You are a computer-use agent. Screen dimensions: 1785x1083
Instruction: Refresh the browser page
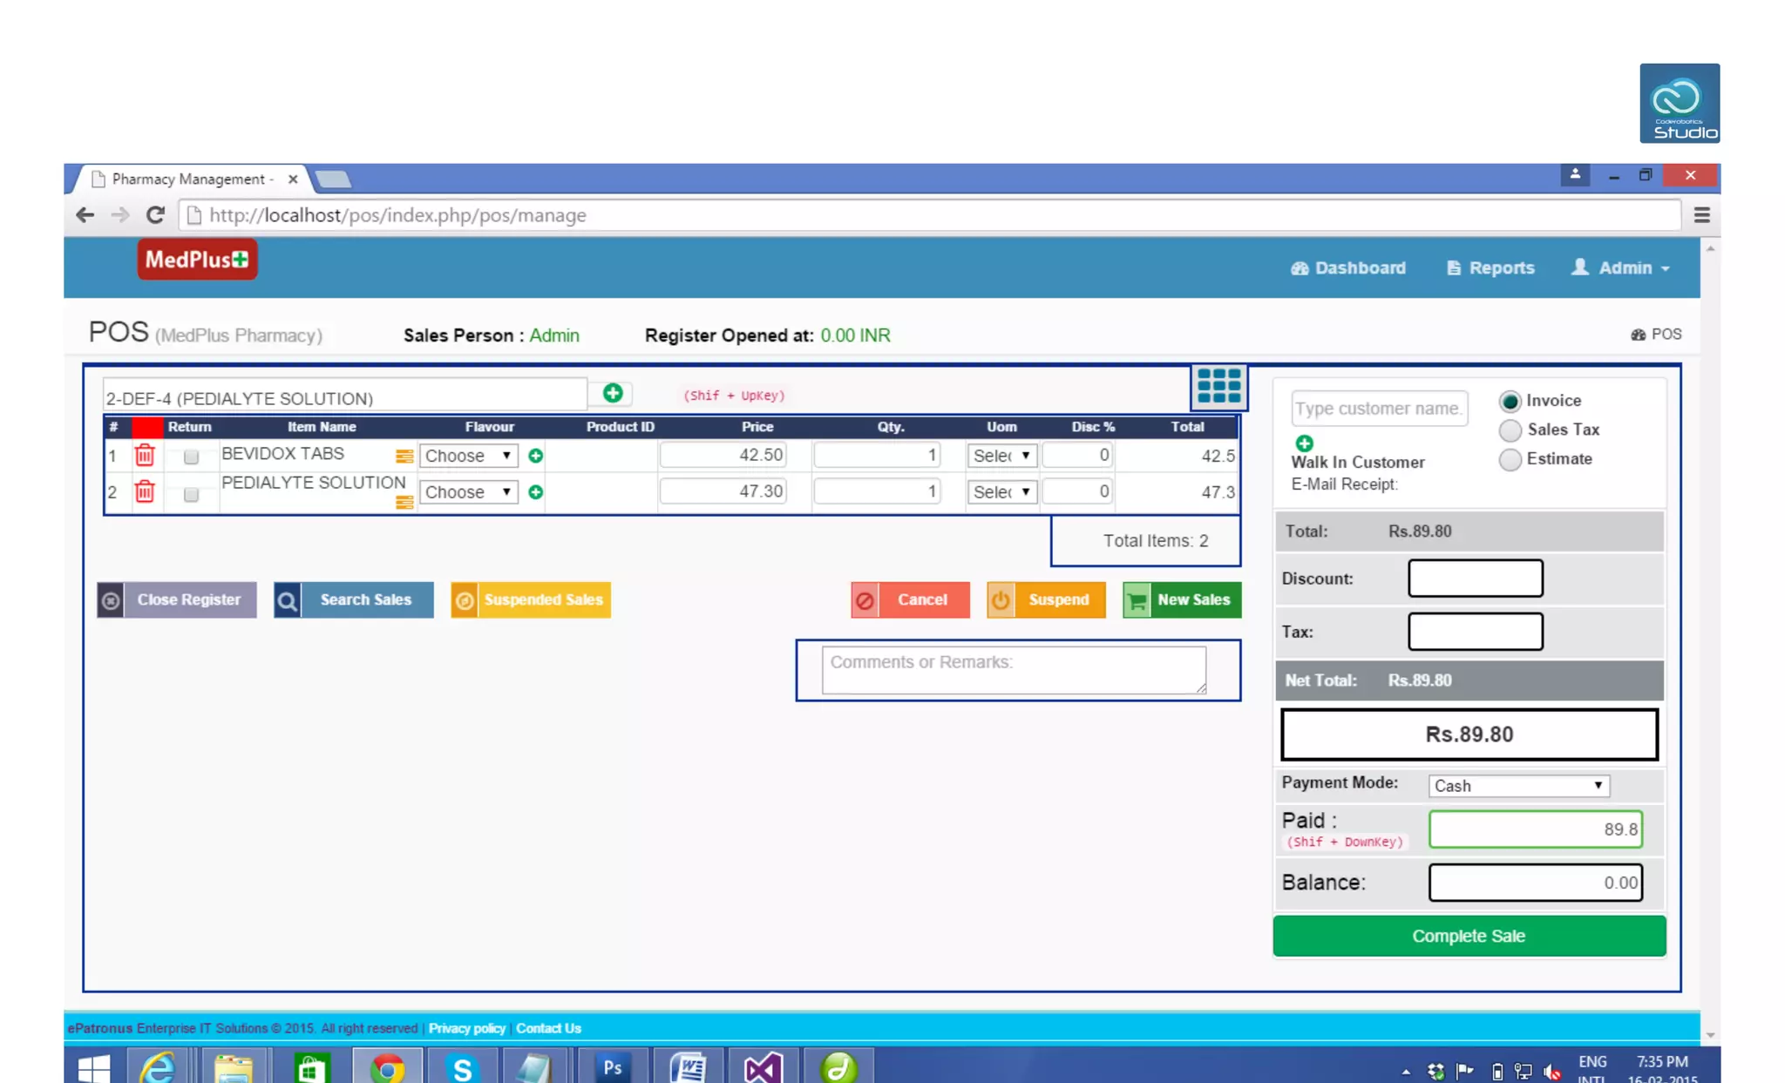(x=155, y=215)
